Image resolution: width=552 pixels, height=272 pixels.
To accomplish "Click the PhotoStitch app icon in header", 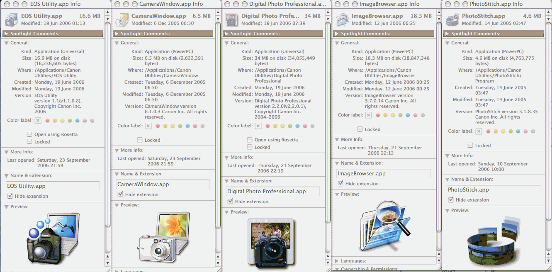I will pyautogui.click(x=452, y=19).
